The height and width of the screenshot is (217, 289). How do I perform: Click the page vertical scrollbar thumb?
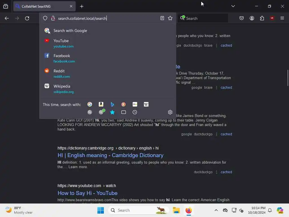coord(288,78)
